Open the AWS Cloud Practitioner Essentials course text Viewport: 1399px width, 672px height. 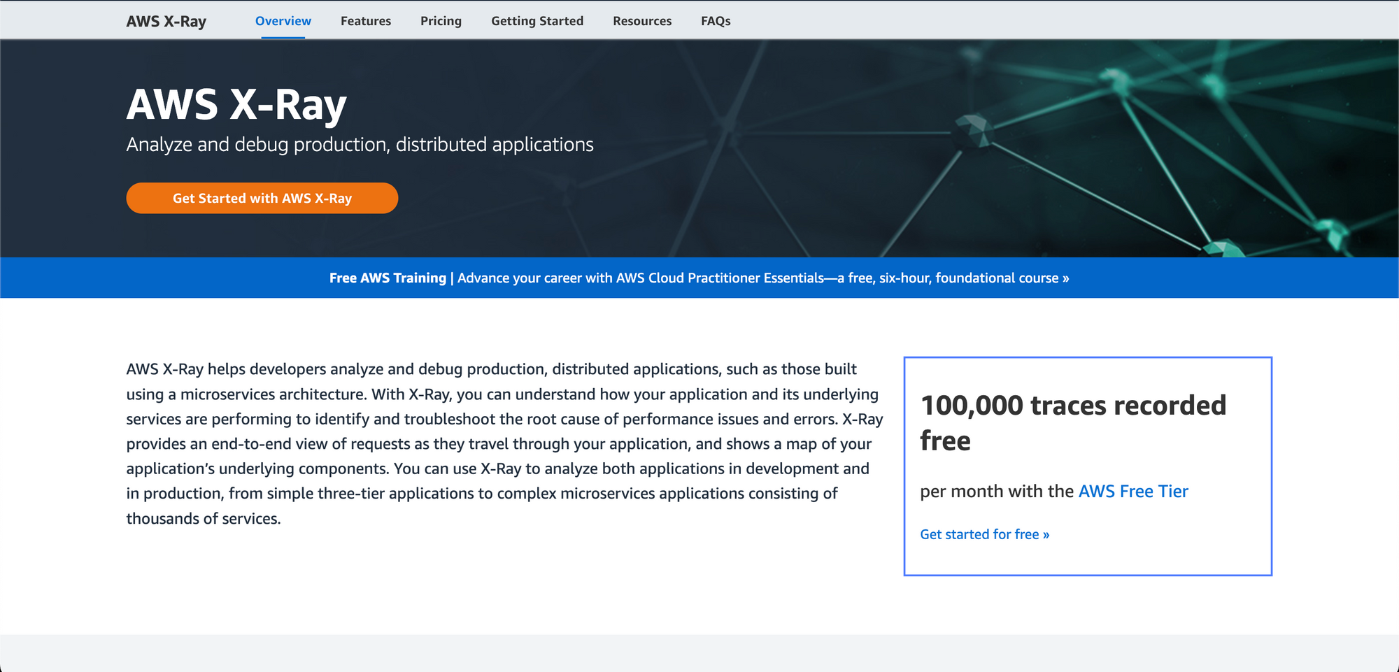[719, 278]
